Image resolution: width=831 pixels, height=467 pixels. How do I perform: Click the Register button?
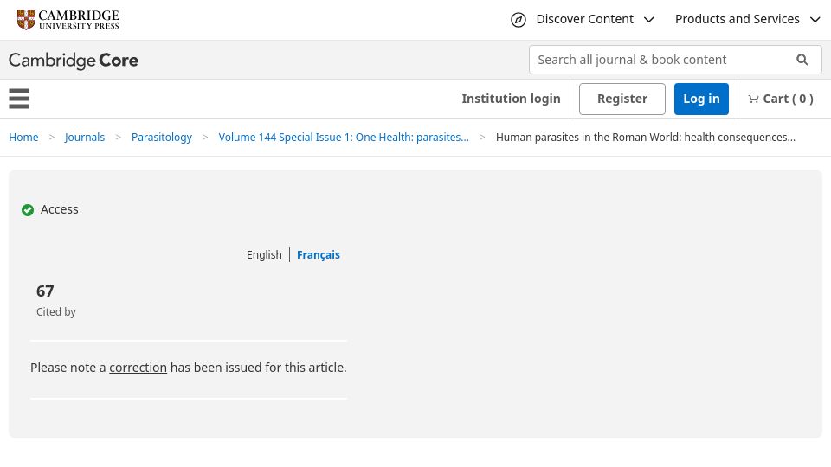pos(622,99)
